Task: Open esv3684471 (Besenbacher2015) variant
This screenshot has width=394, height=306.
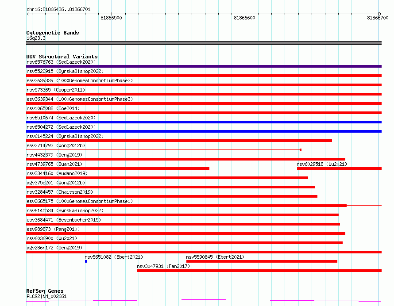Action: [x=64, y=220]
